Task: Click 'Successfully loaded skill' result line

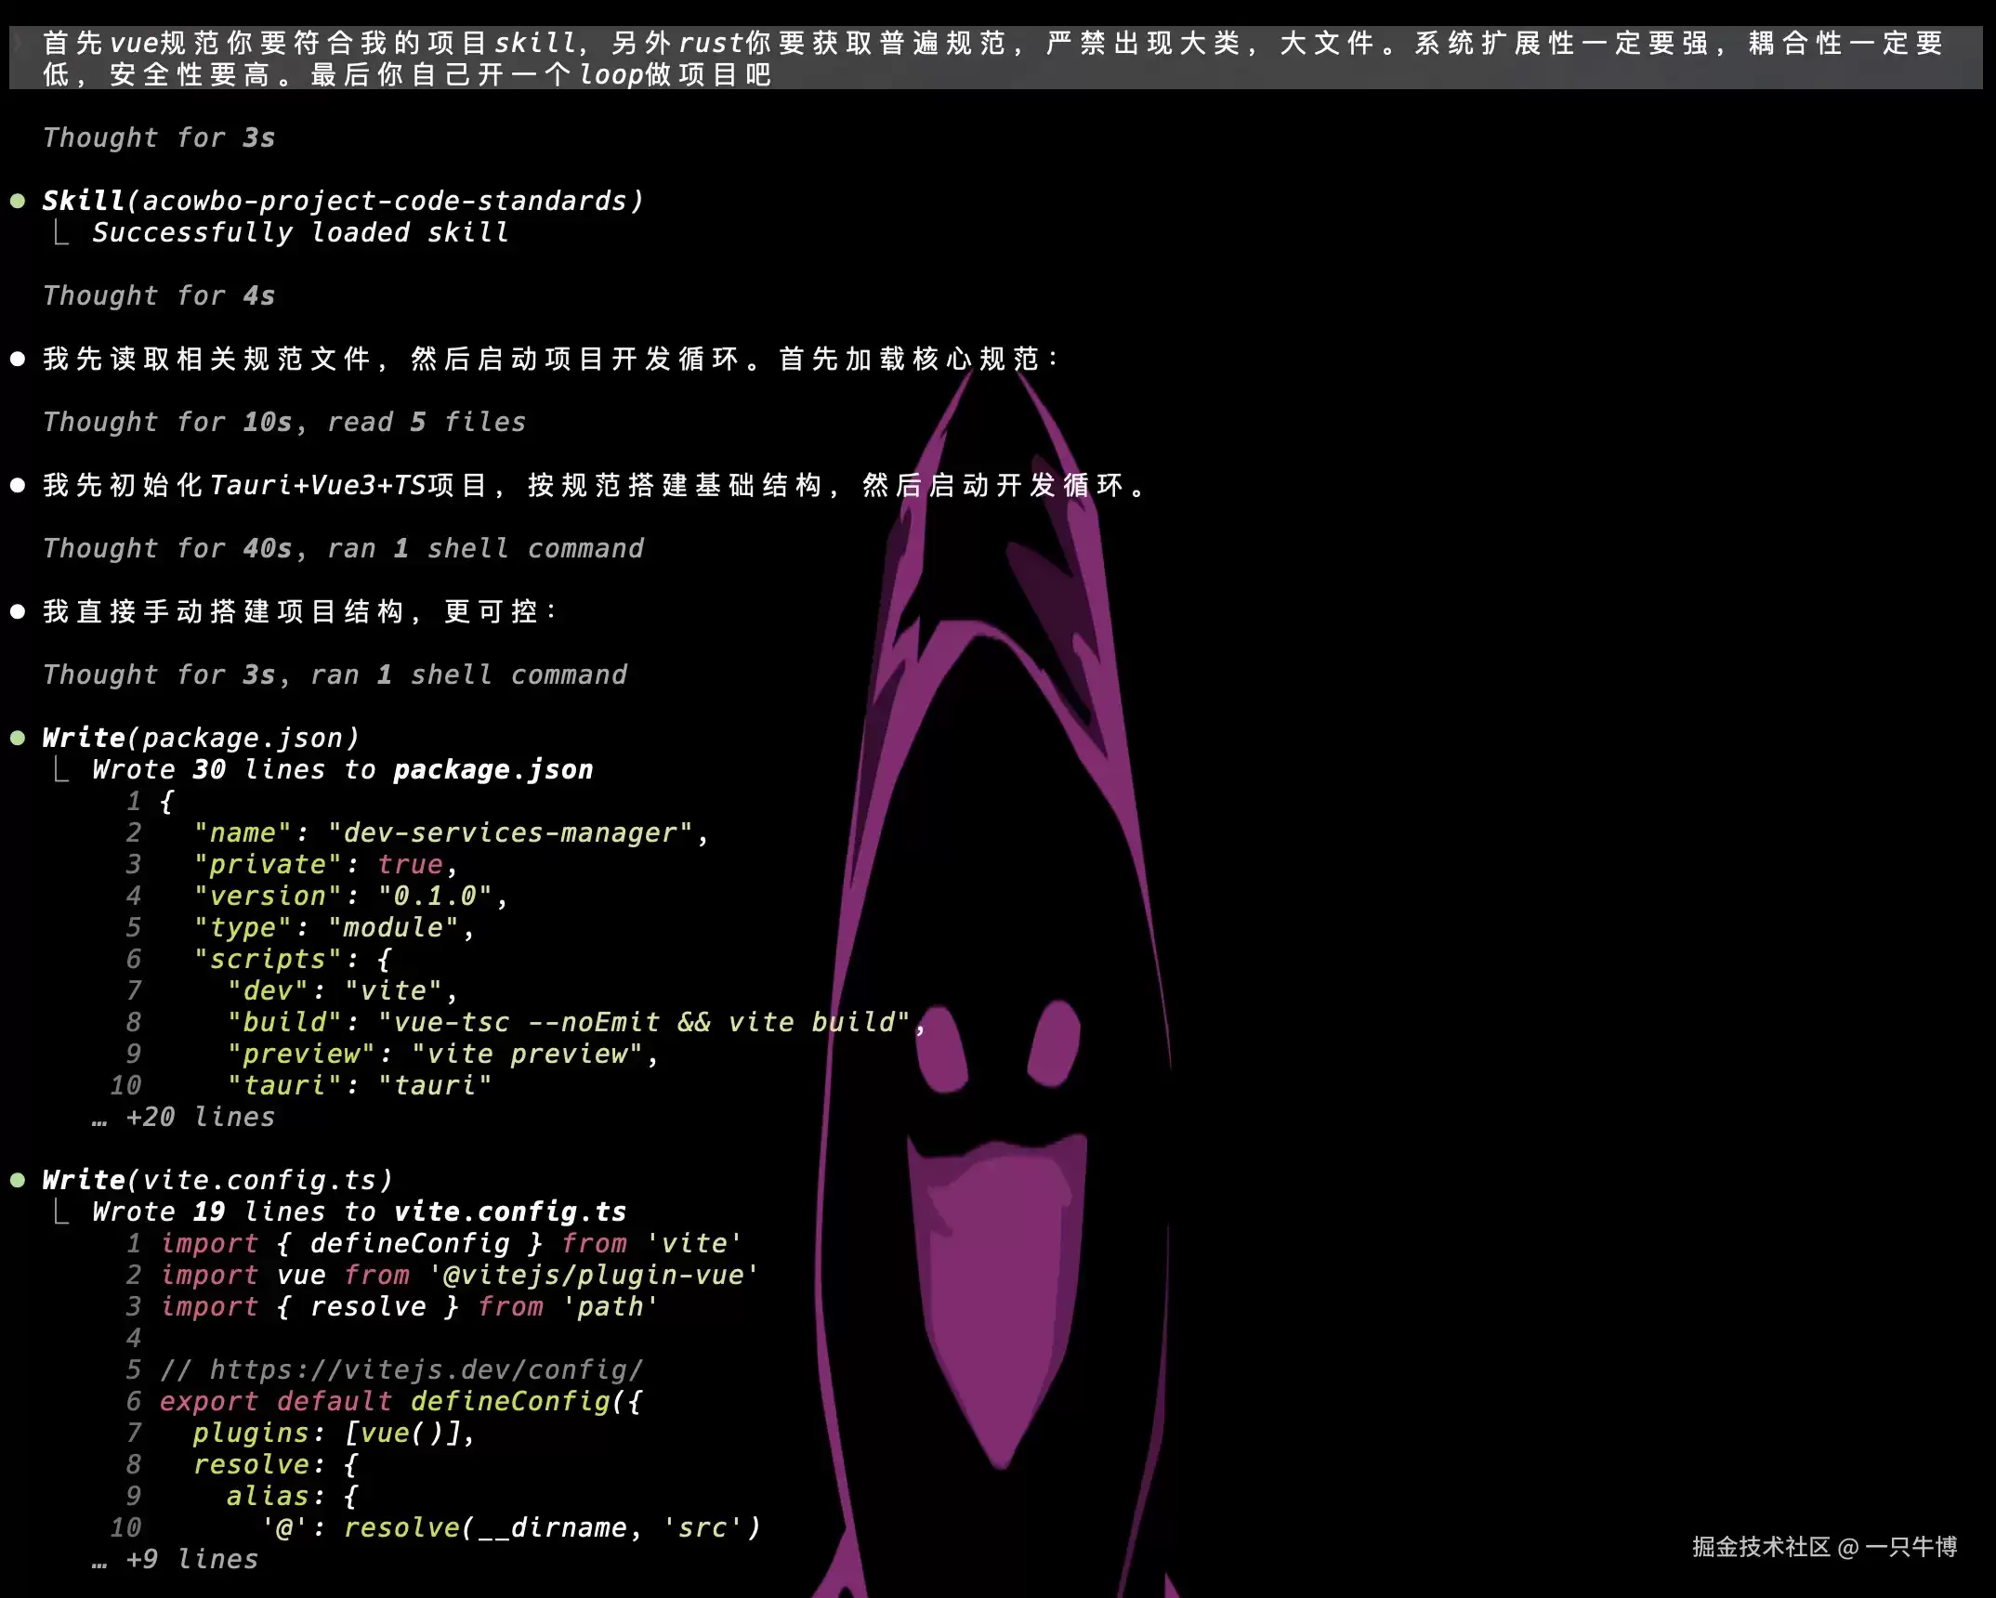Action: tap(300, 232)
